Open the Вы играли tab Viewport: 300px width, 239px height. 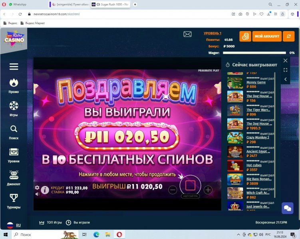point(77,223)
